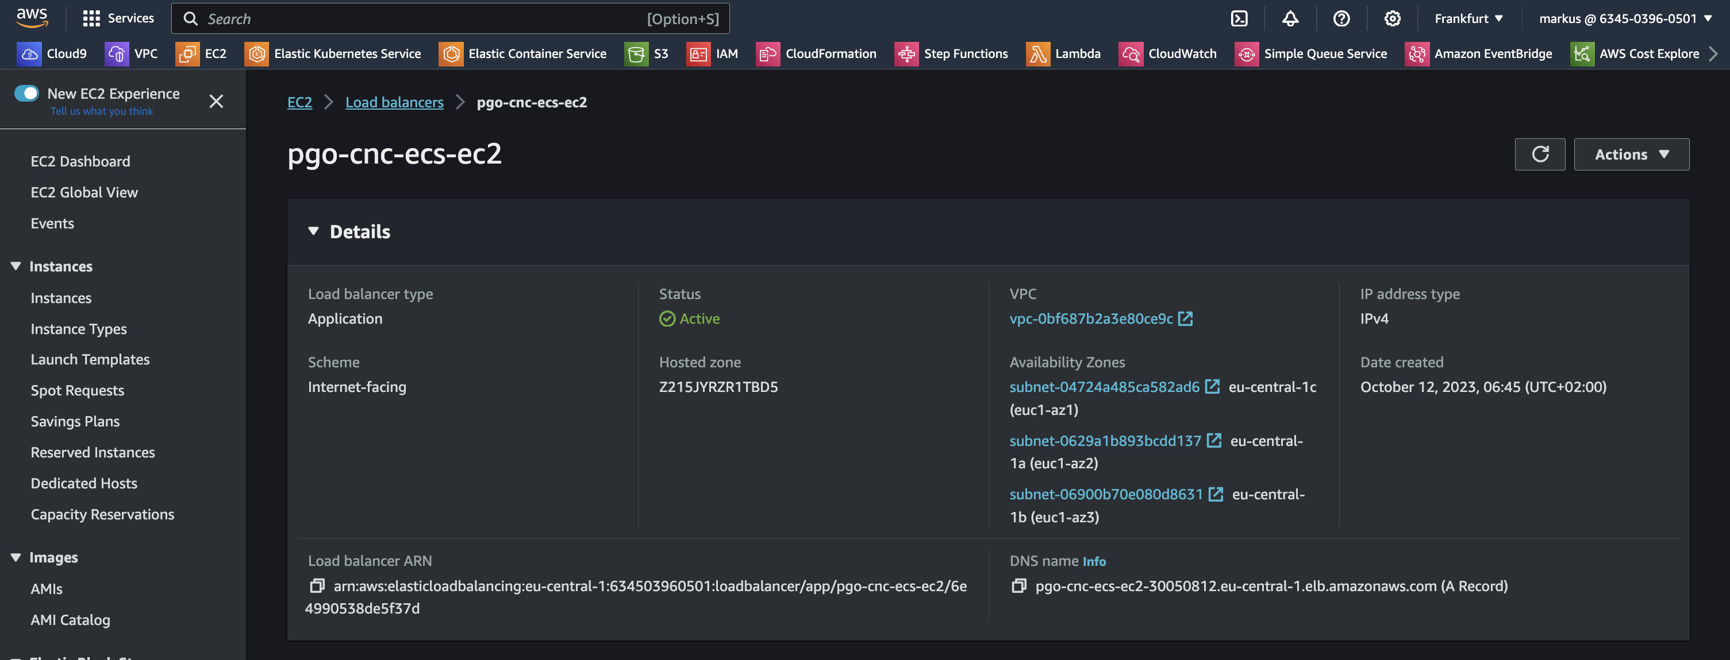
Task: Open the Frankfurt region dropdown
Action: [x=1468, y=19]
